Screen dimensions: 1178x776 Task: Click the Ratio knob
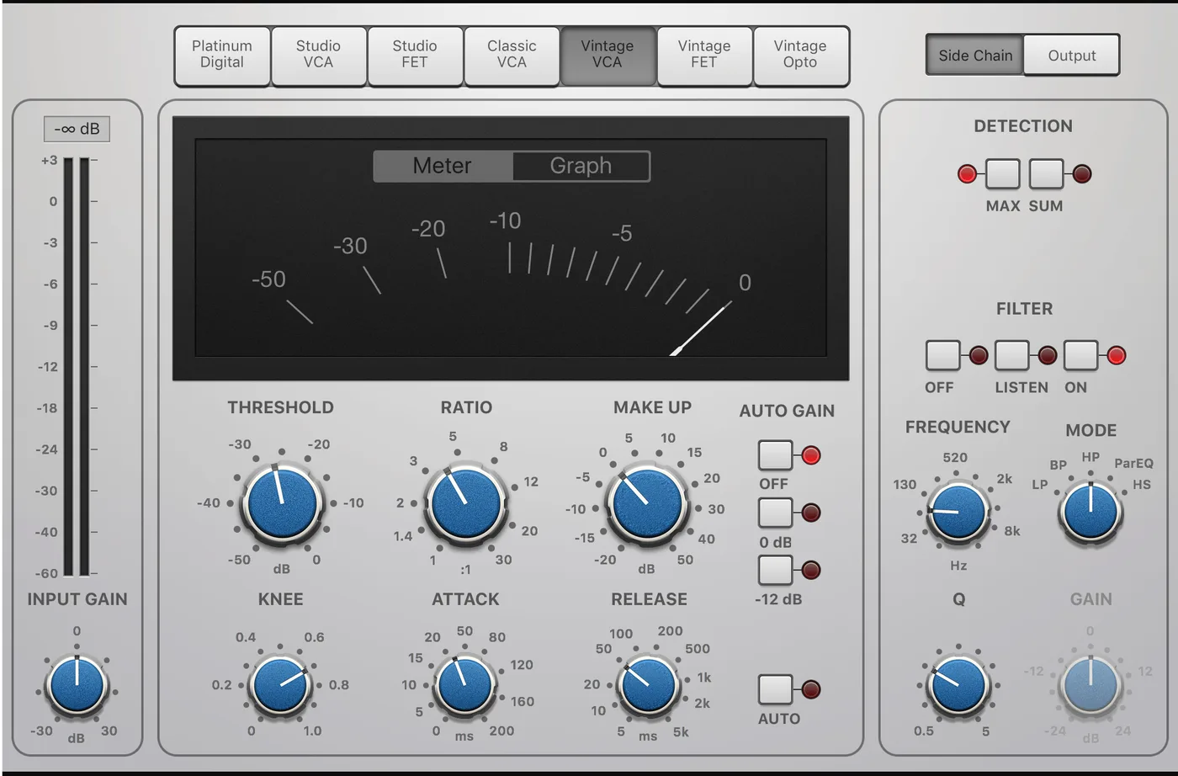point(465,505)
